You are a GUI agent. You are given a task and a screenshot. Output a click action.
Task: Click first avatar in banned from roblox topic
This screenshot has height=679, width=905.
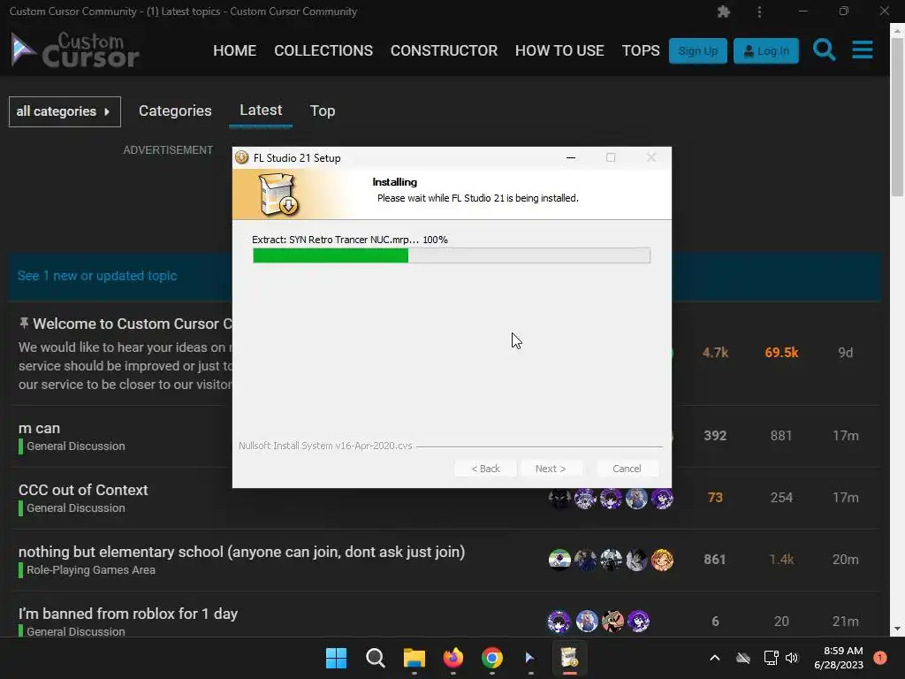[x=559, y=622]
